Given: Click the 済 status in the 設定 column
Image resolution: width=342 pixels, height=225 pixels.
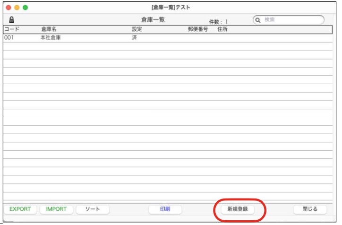Looking at the screenshot, I should (134, 38).
